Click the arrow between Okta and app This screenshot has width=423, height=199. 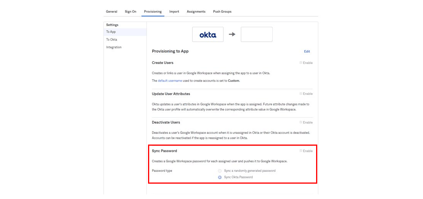(232, 35)
